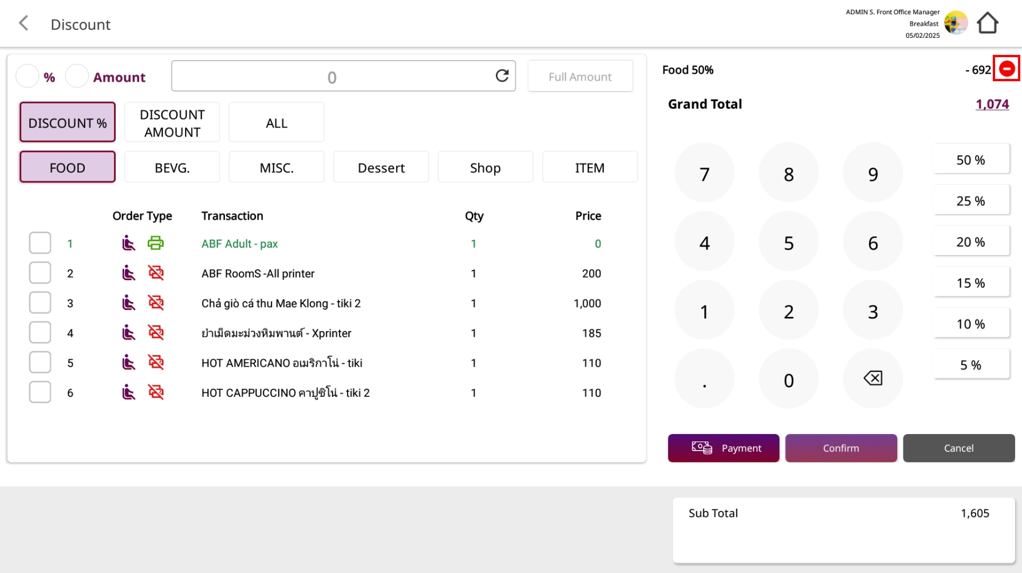Tick checkbox for HOT AMERICANO item
This screenshot has width=1022, height=573.
pos(40,363)
